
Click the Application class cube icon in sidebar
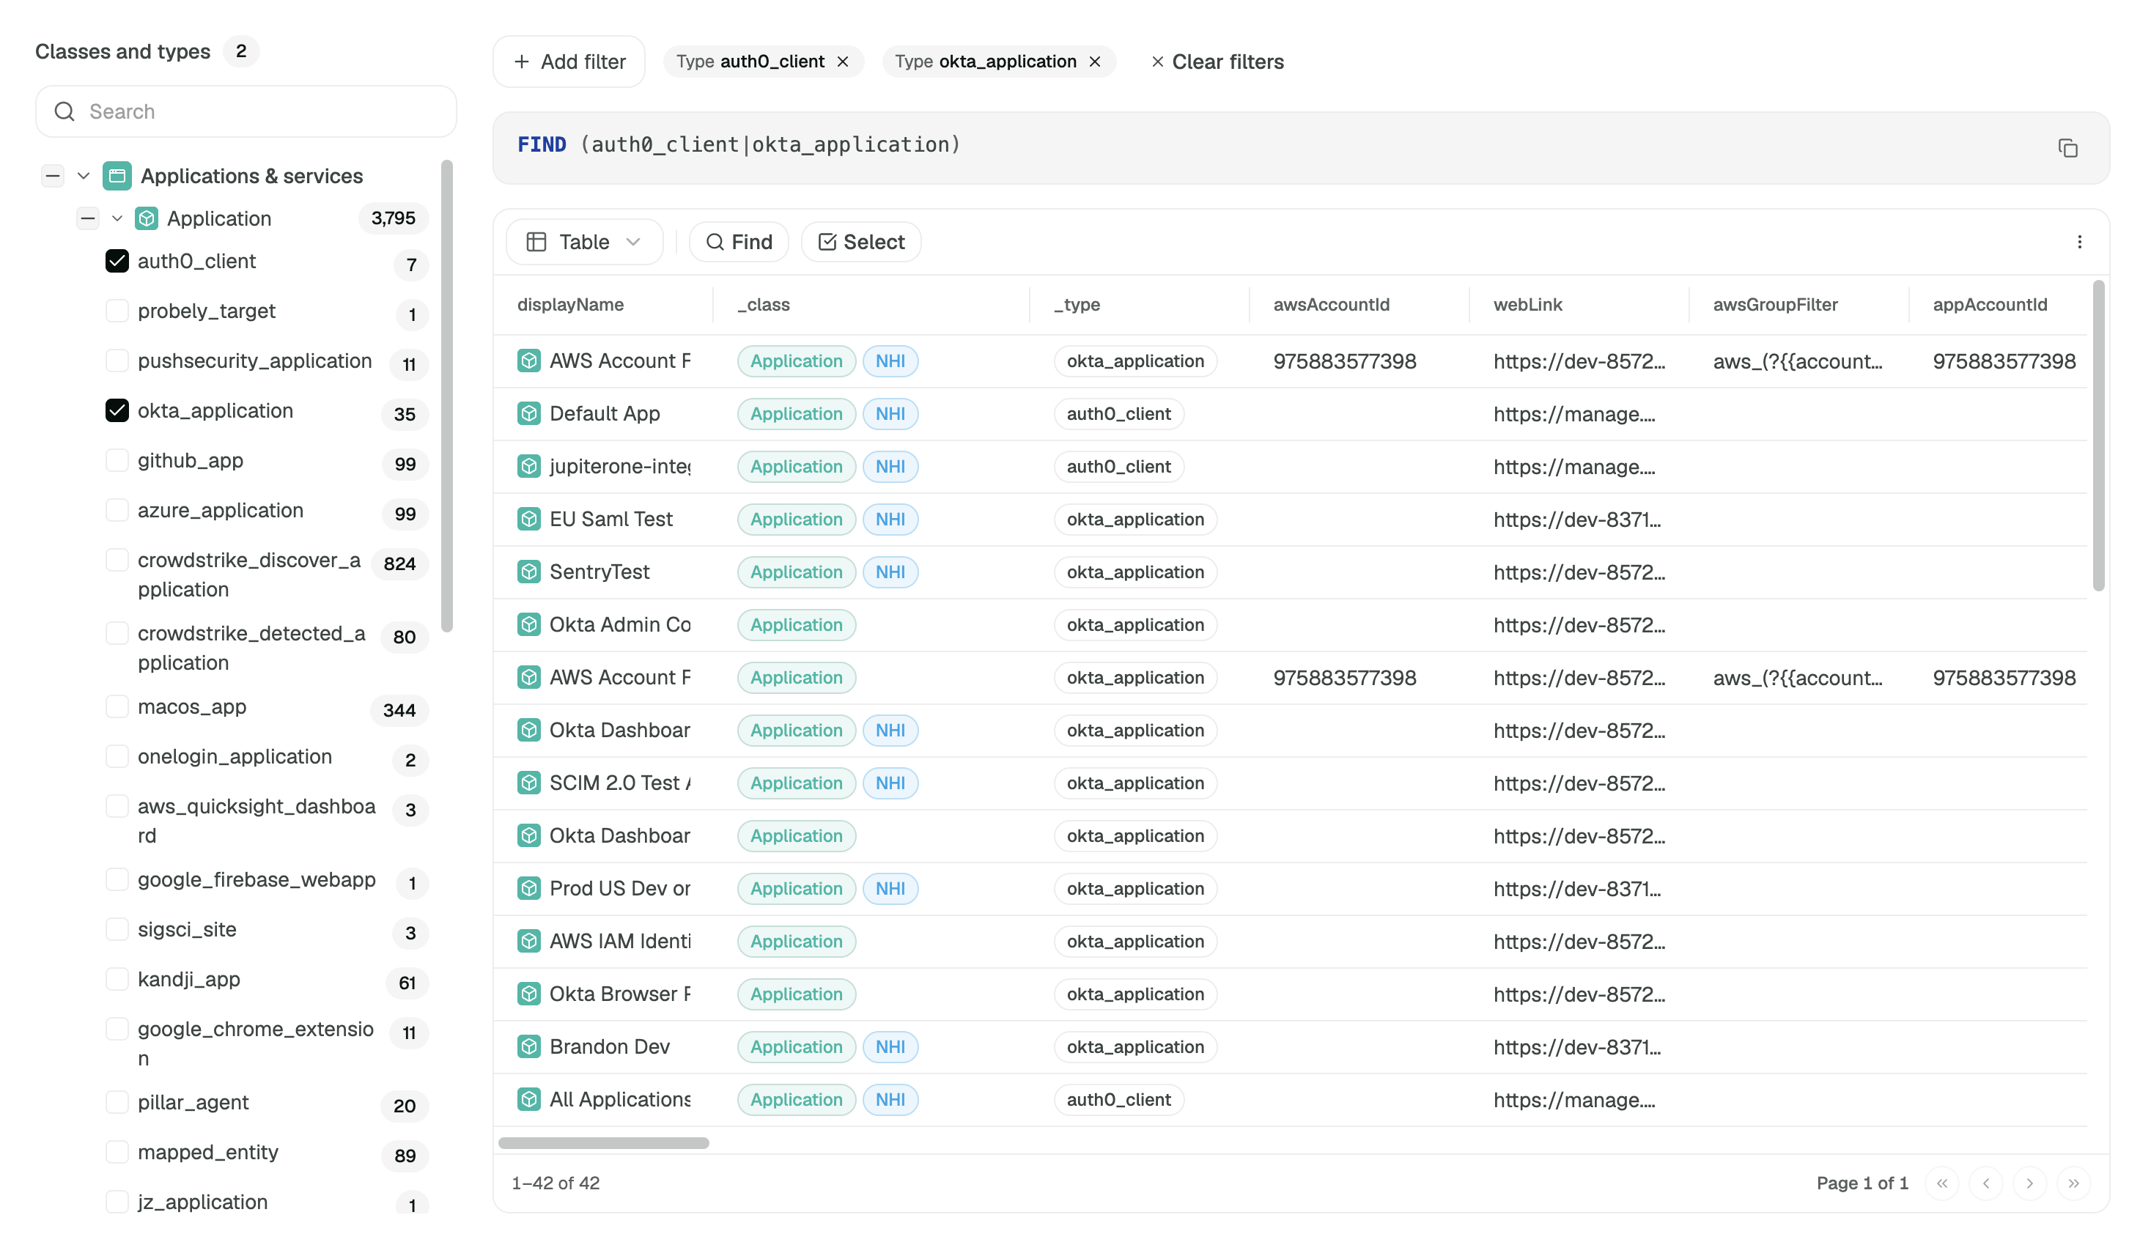[x=147, y=218]
